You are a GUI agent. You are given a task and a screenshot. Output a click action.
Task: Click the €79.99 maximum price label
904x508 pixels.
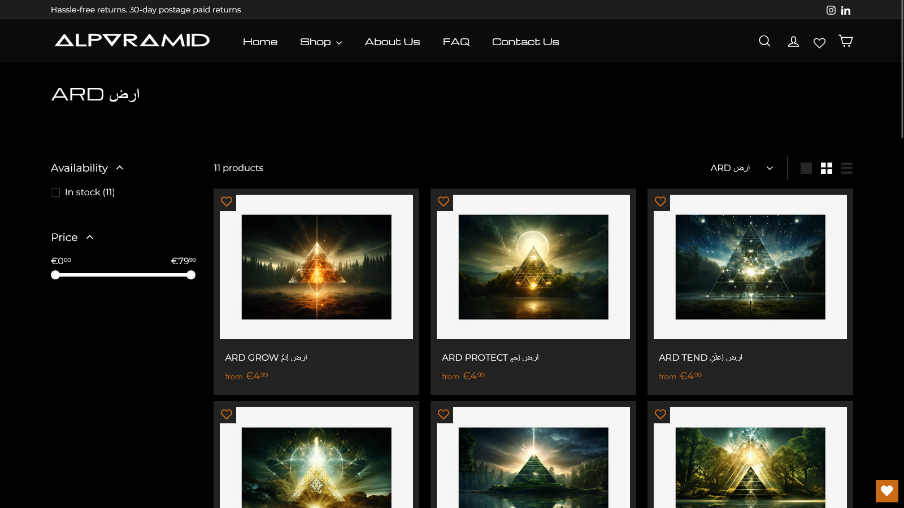184,261
